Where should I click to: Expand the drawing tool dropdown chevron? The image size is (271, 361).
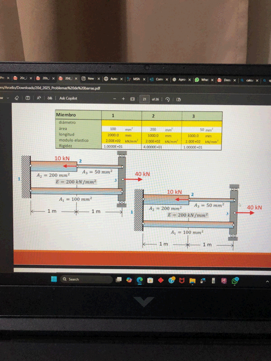click(7, 98)
